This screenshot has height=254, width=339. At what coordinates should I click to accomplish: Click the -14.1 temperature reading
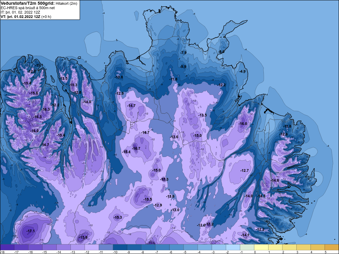pos(245,235)
